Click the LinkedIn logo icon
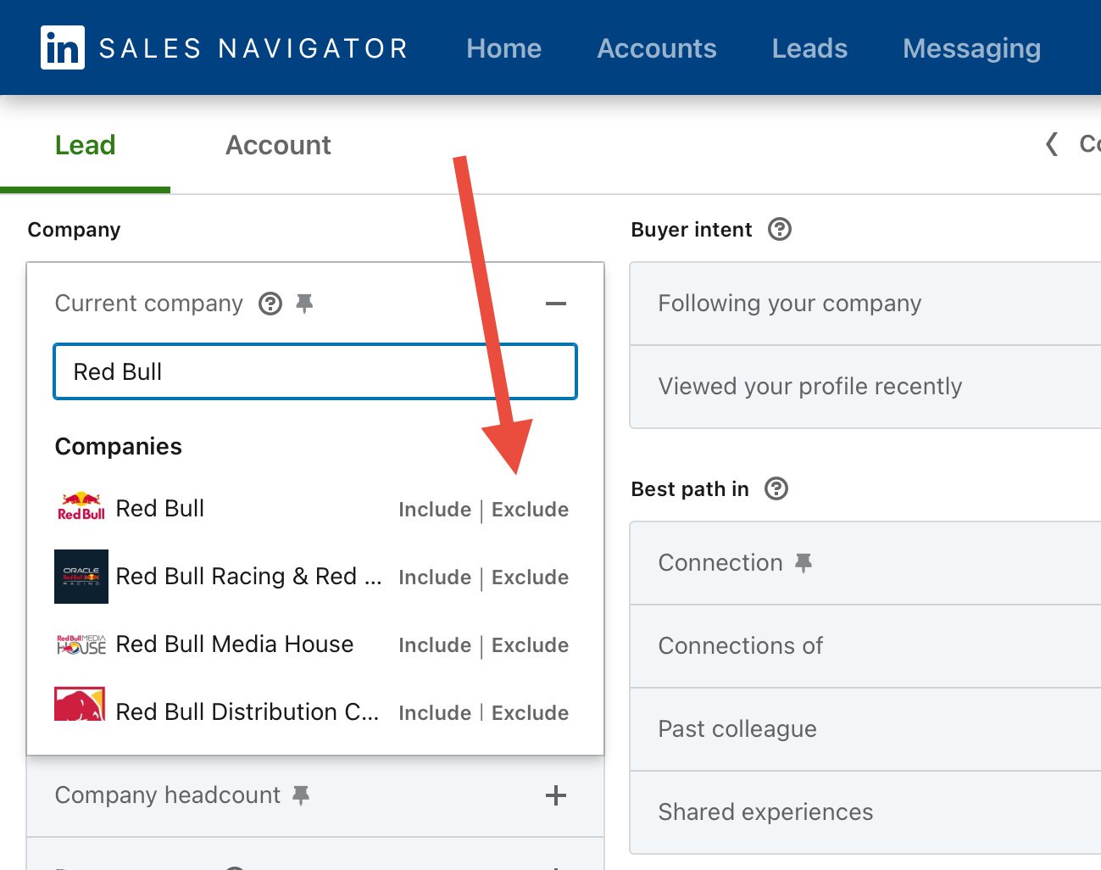The image size is (1101, 870). click(x=63, y=47)
